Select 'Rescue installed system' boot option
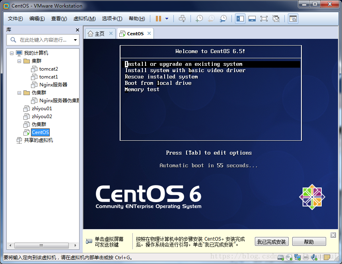342x264 pixels. click(161, 77)
